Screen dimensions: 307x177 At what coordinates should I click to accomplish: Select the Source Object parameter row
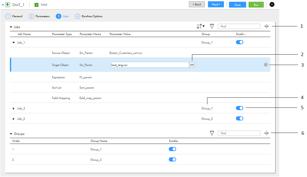[x=140, y=52]
